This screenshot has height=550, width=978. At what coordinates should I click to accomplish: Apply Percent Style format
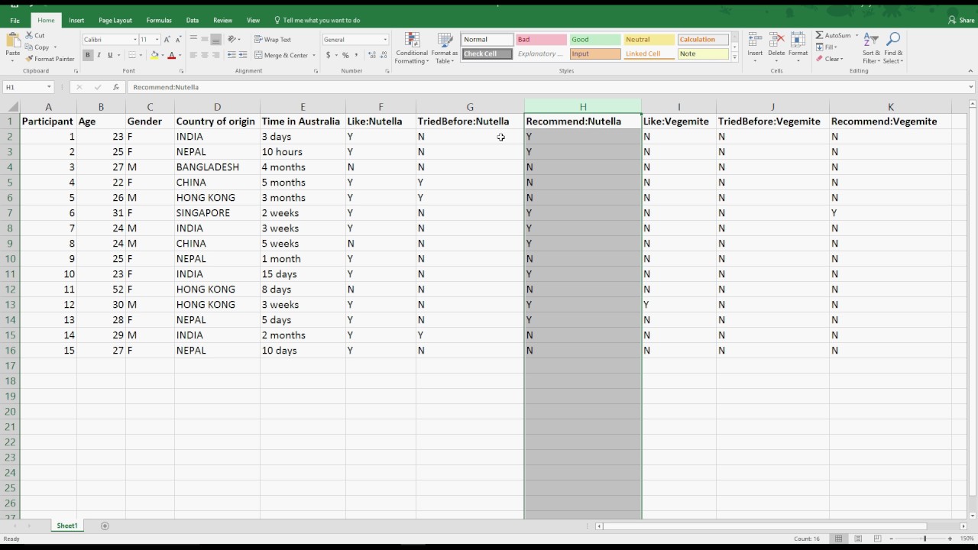(345, 55)
